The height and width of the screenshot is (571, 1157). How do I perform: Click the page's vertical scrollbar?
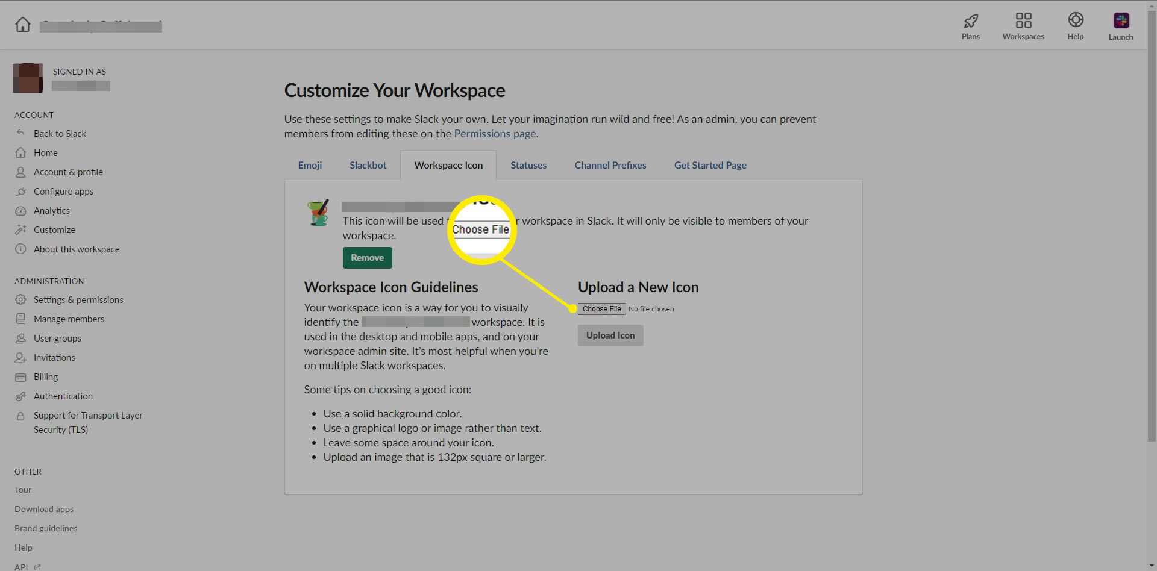click(1152, 241)
